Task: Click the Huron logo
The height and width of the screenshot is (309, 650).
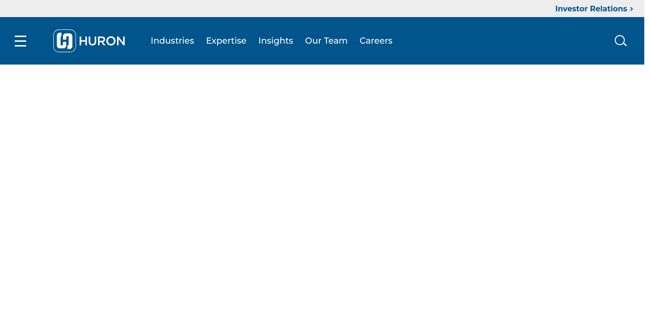Action: coord(89,41)
